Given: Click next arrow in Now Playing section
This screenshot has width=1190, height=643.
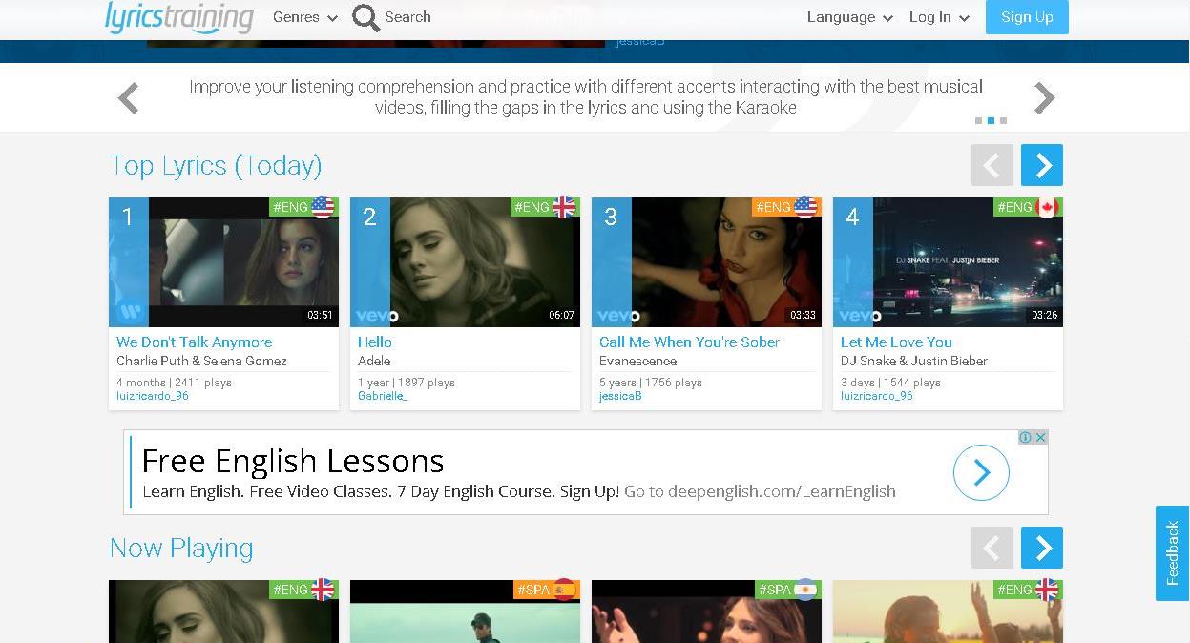Looking at the screenshot, I should point(1041,548).
